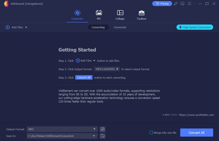Expand the Add Files arrow in step 1
219x141 pixels.
click(94, 61)
